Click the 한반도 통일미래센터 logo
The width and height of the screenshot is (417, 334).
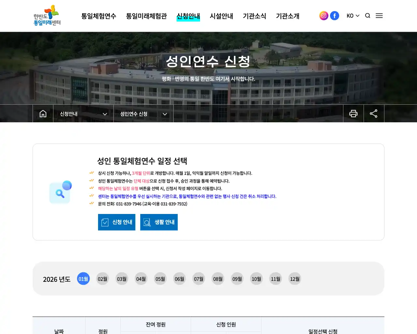point(46,15)
